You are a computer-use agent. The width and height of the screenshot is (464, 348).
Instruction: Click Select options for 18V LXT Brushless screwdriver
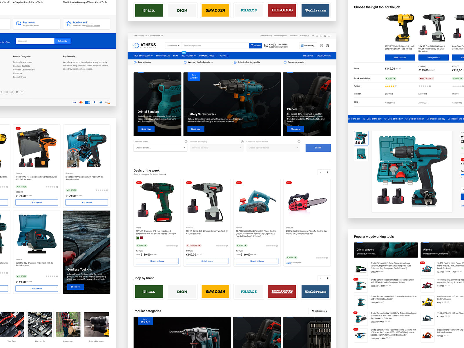[157, 261]
